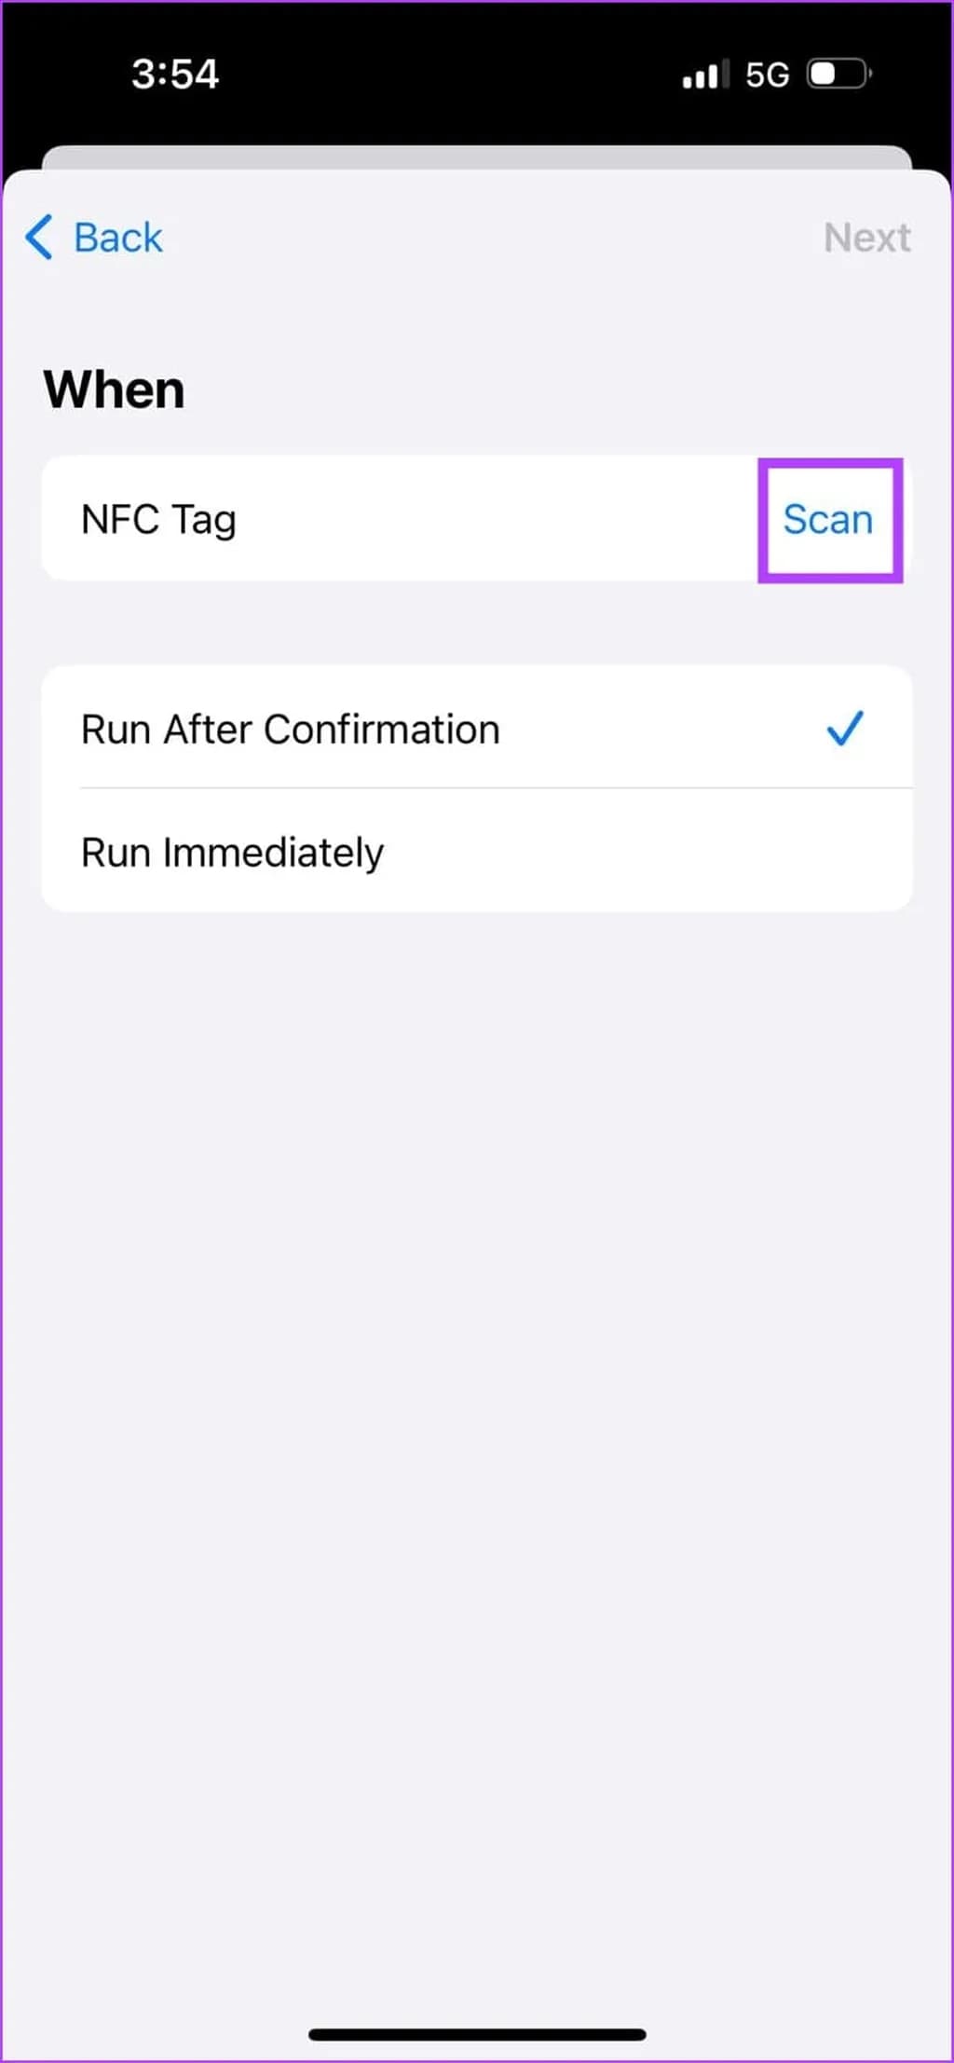Tap the blue checkmark beside Run After Confirmation
954x2063 pixels.
click(844, 729)
